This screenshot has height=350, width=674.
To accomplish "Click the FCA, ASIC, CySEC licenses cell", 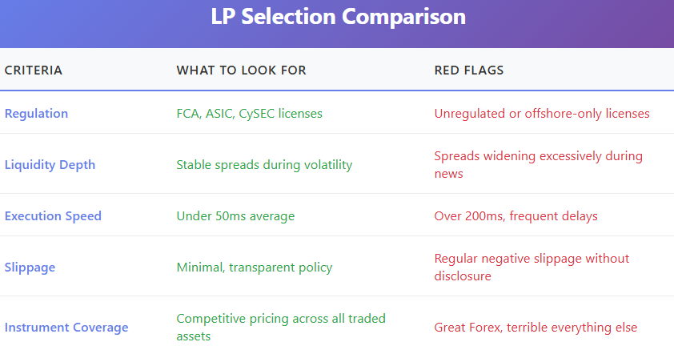I will click(249, 114).
